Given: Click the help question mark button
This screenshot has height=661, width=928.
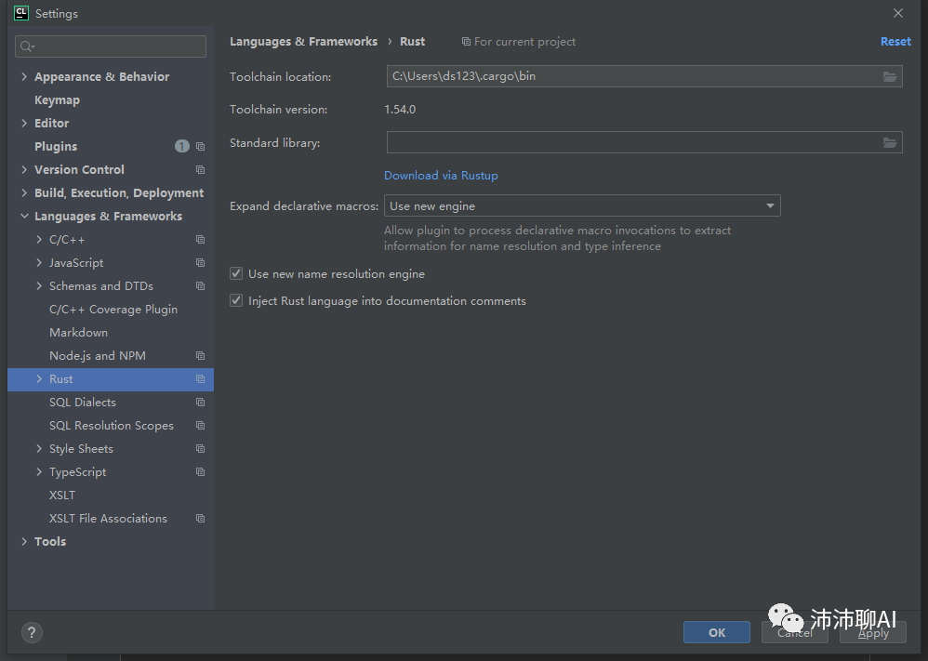Looking at the screenshot, I should click(32, 632).
